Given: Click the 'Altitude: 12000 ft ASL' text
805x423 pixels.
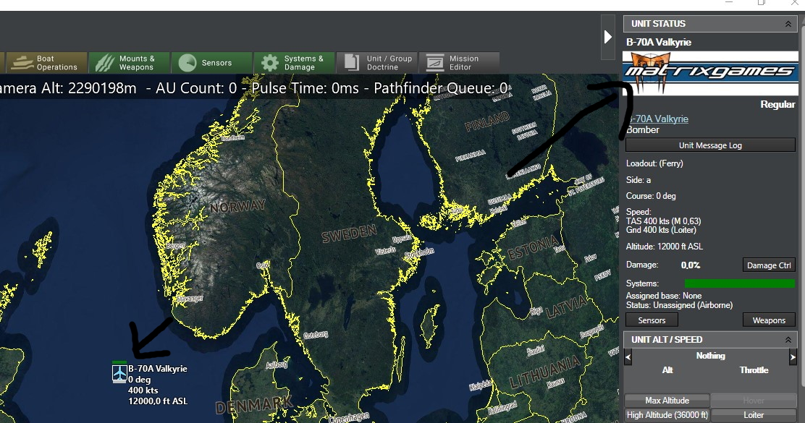Looking at the screenshot, I should (665, 247).
